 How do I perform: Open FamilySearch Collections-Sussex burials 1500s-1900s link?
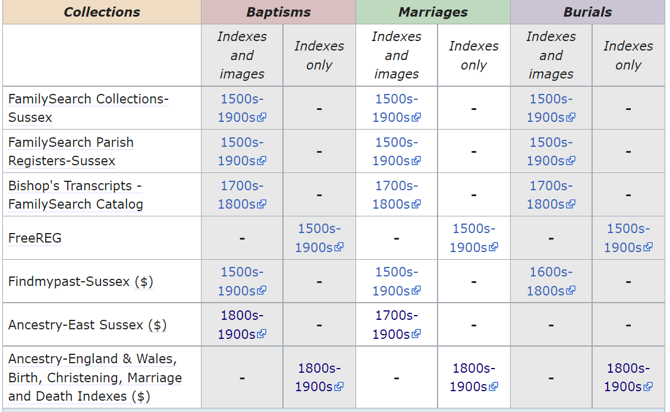(551, 108)
